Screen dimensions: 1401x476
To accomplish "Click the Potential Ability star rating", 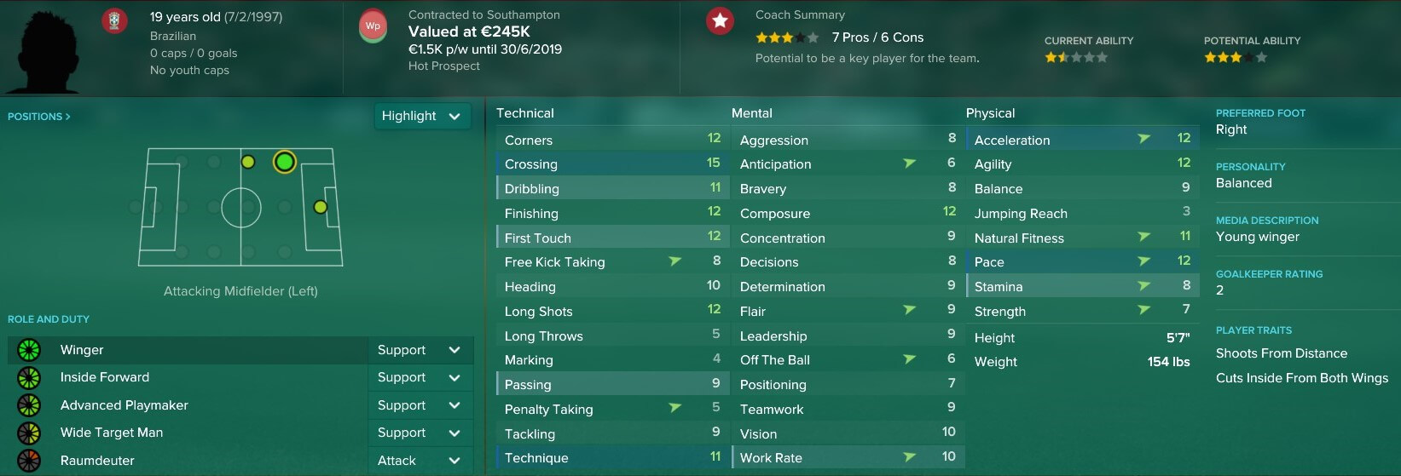I will click(x=1236, y=58).
